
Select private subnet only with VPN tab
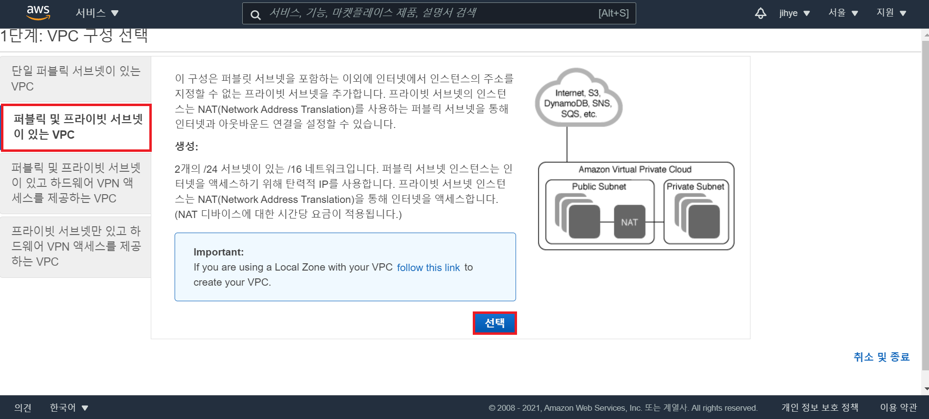(x=76, y=246)
